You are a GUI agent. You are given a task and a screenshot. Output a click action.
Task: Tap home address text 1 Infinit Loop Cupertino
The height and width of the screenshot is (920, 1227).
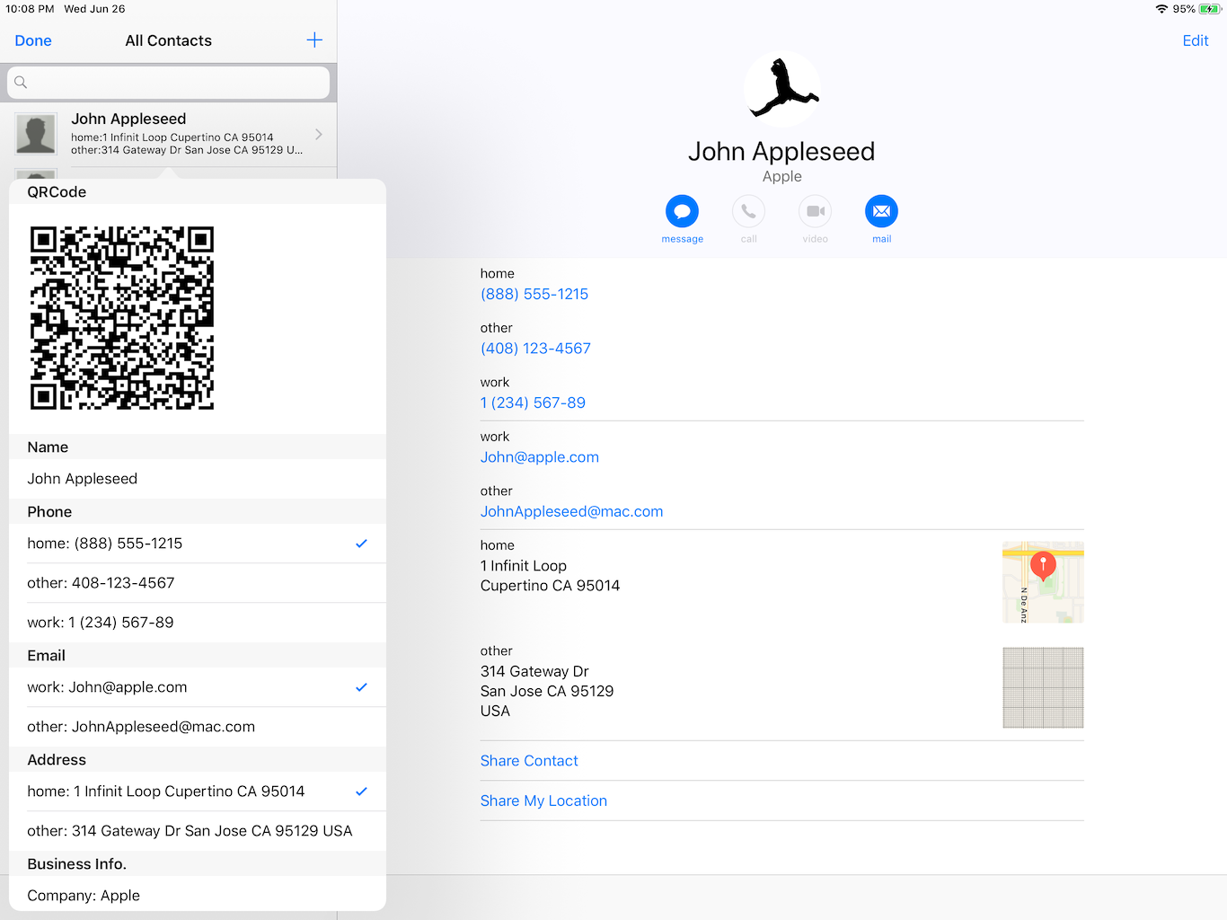pos(550,576)
